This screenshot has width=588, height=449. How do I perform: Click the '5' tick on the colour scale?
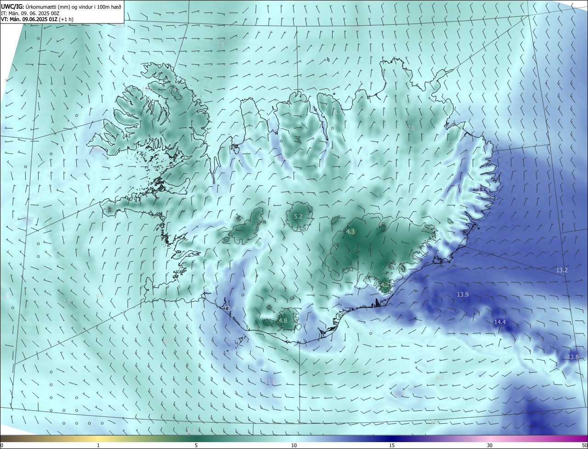click(196, 445)
